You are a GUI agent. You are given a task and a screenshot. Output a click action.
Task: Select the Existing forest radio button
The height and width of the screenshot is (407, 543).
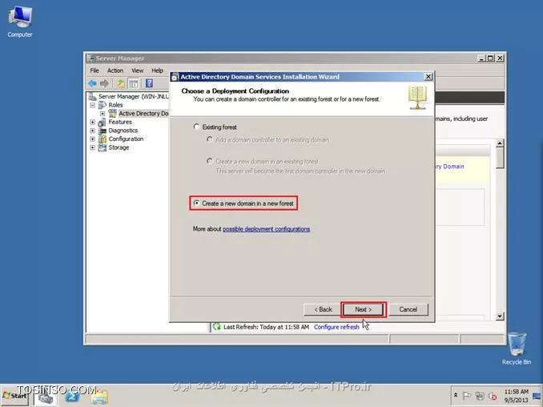(196, 127)
